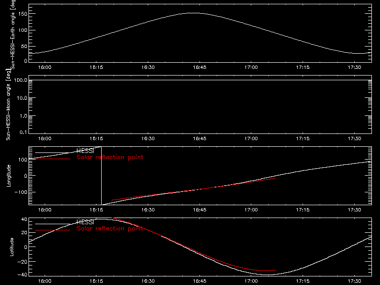Click the '100' tick on Earth angle axis
Image resolution: width=380 pixels, height=285 pixels.
[22, 30]
